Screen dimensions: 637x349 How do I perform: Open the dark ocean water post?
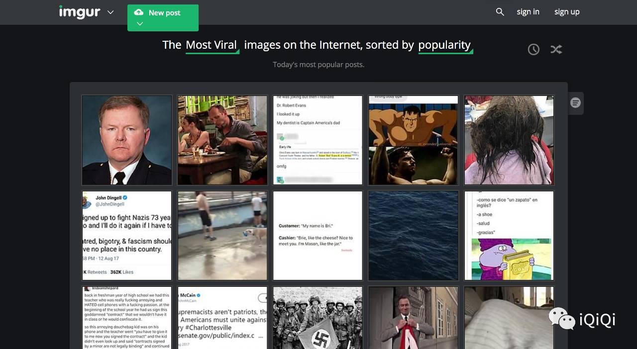[414, 236]
